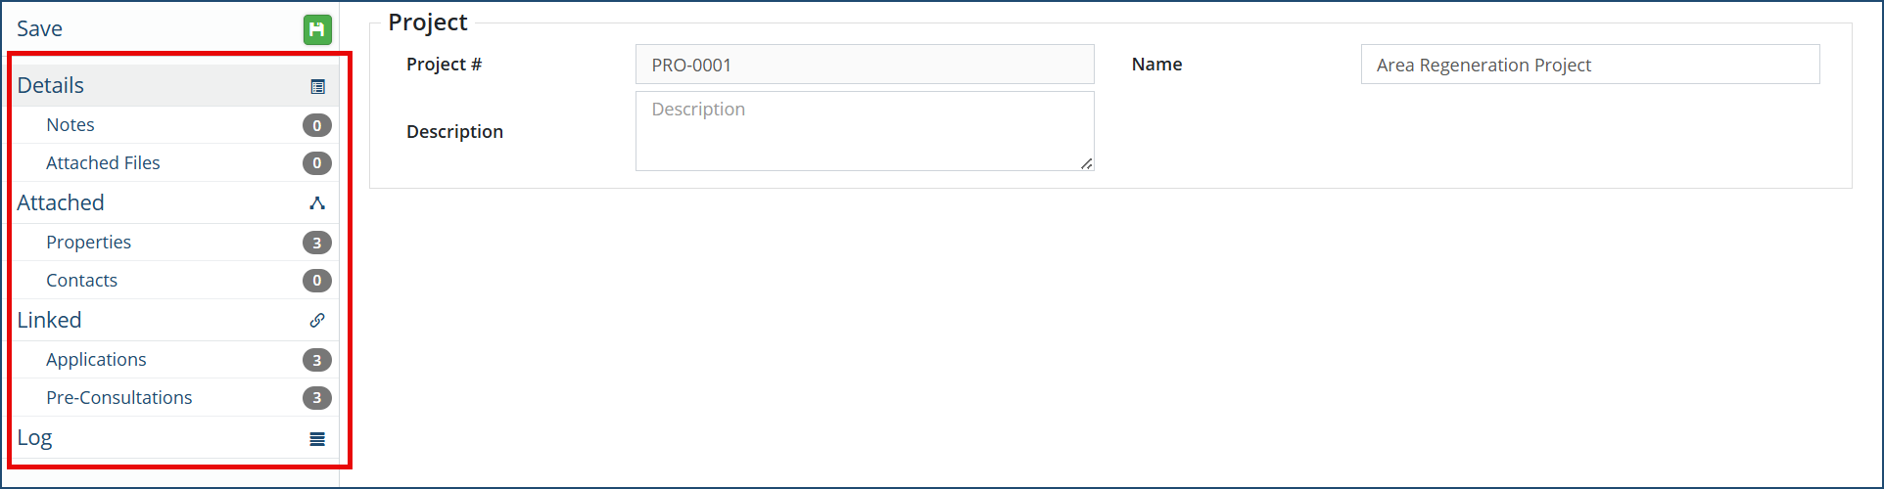Click the Pre-Consultations count badge
The image size is (1884, 489).
(x=316, y=398)
